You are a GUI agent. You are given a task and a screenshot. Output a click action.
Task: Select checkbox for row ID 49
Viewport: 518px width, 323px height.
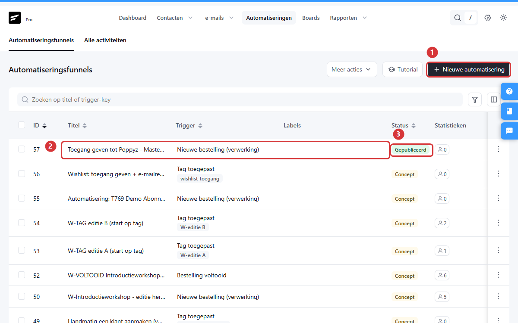(x=22, y=320)
